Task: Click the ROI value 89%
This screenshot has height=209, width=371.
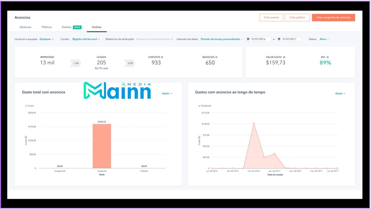Action: click(325, 63)
